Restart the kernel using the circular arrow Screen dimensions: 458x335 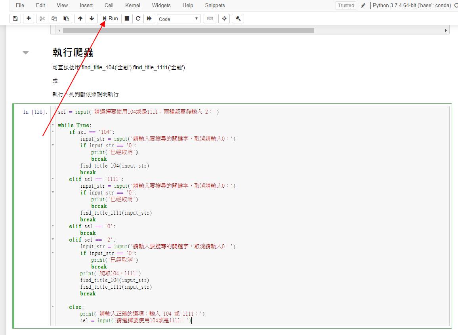click(x=138, y=19)
